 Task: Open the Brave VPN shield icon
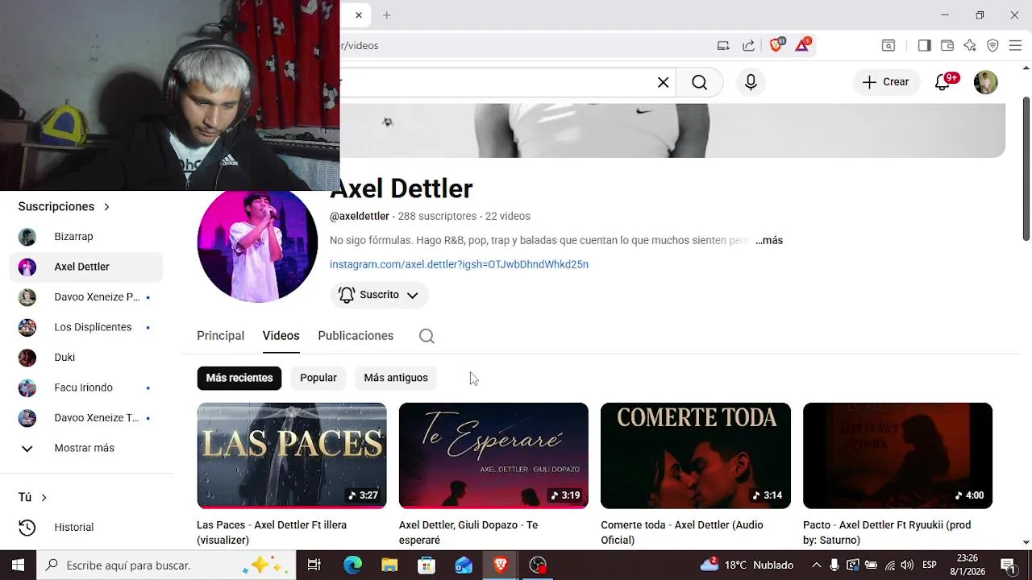pyautogui.click(x=992, y=46)
